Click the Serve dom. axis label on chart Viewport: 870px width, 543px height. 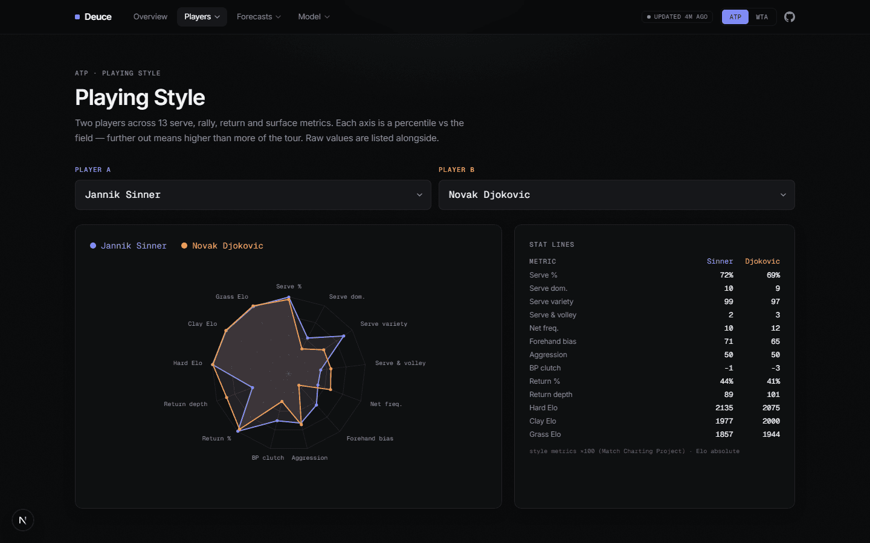[347, 297]
